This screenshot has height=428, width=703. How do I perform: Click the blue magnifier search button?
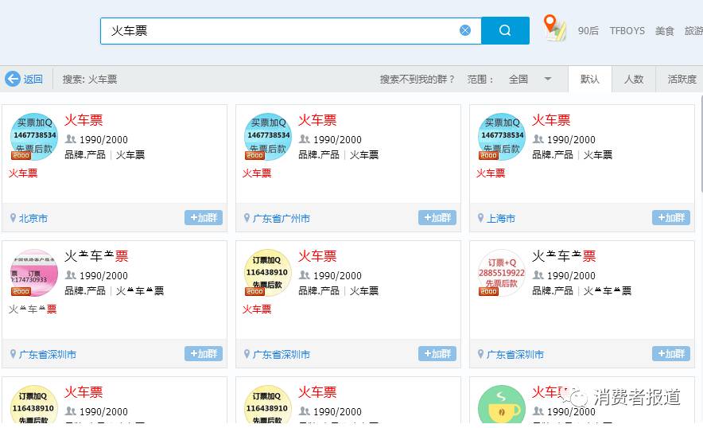click(505, 30)
